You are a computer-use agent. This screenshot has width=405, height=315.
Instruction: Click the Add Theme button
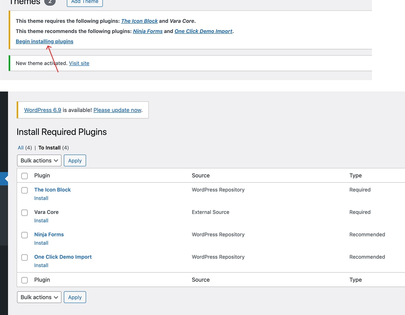click(85, 2)
